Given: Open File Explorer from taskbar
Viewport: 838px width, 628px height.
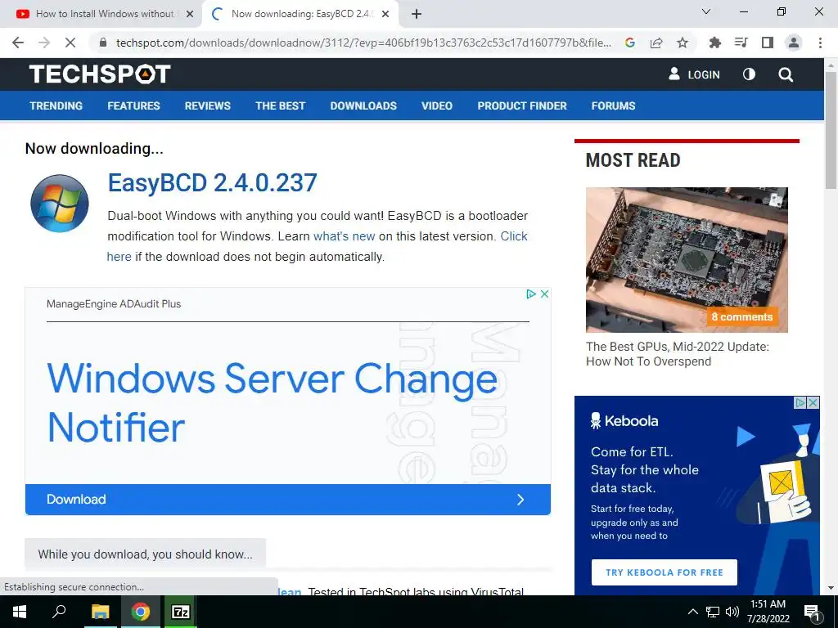Looking at the screenshot, I should point(100,612).
